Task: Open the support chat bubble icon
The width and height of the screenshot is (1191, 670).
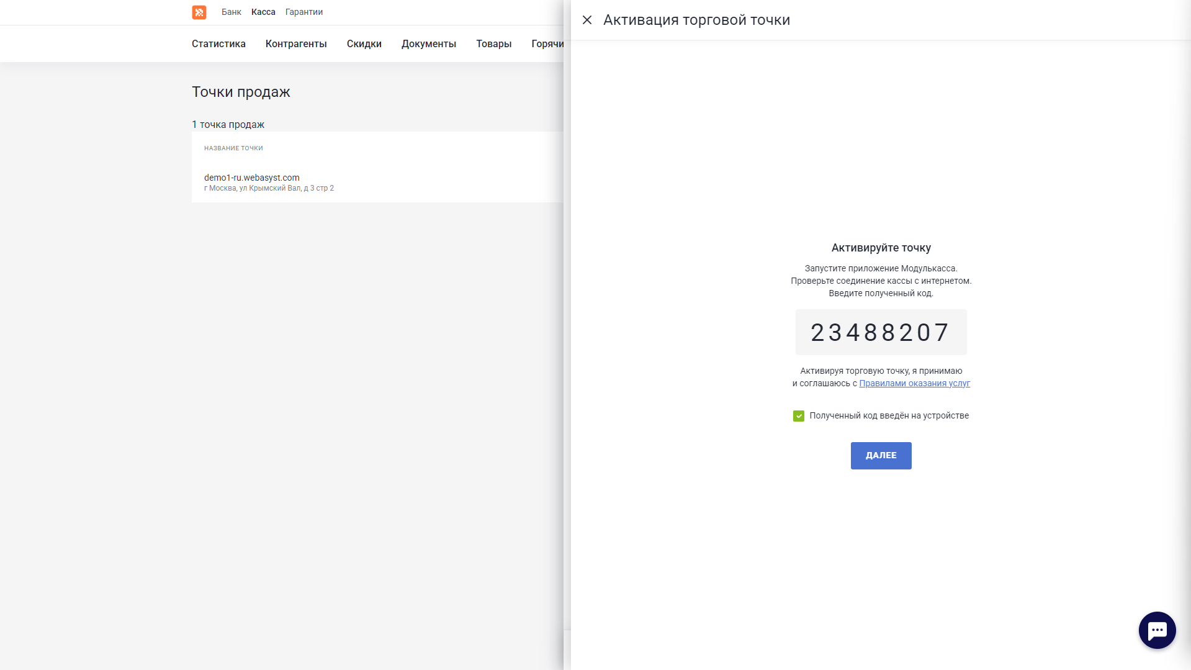Action: (1157, 630)
